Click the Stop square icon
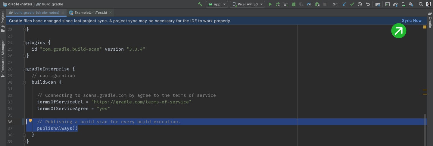The height and width of the screenshot is (146, 433). 325,4
